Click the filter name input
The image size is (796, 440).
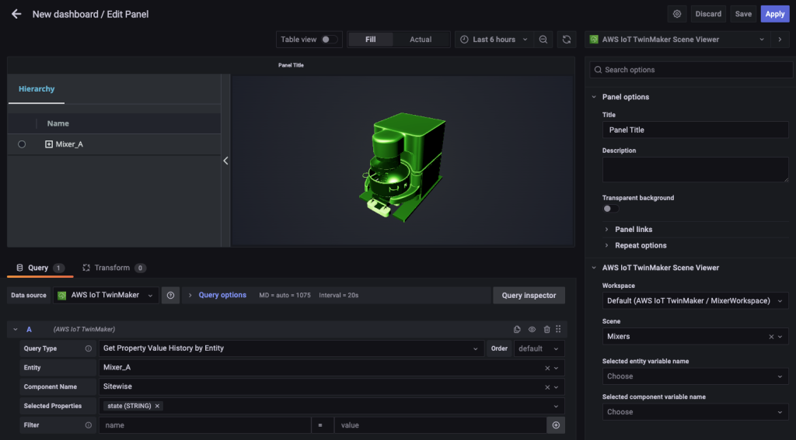click(204, 425)
